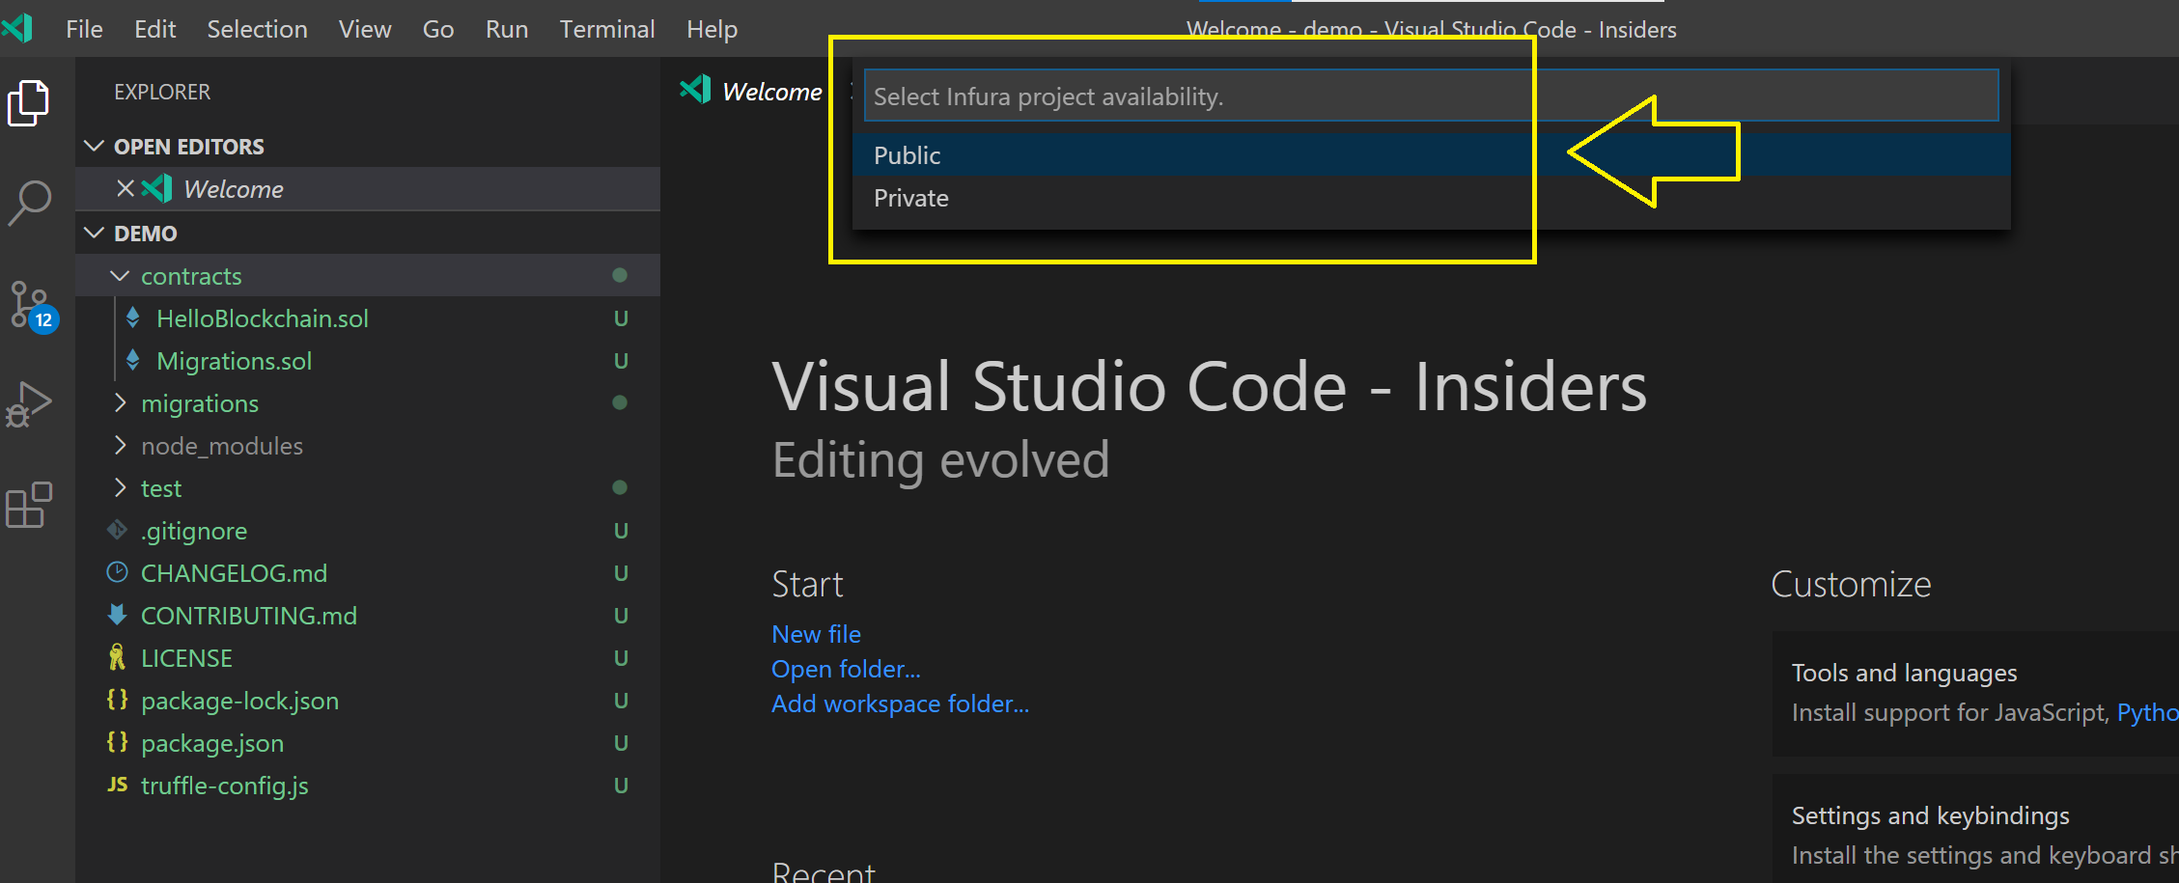Select Welcome entry in Open Editors list
This screenshot has height=883, width=2179.
368,188
